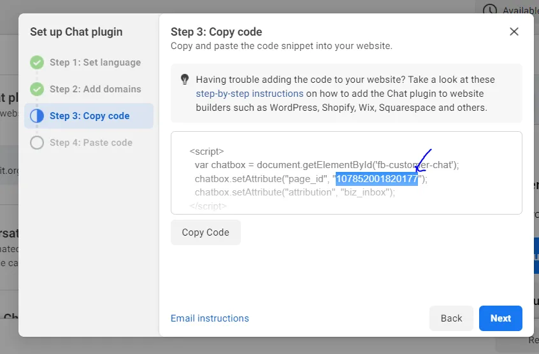Close the Copy code dialog
This screenshot has height=354, width=539.
514,32
